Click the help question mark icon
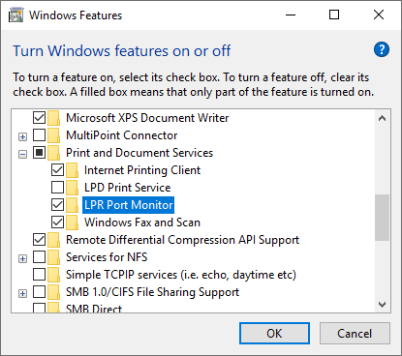This screenshot has width=402, height=356. tap(382, 49)
